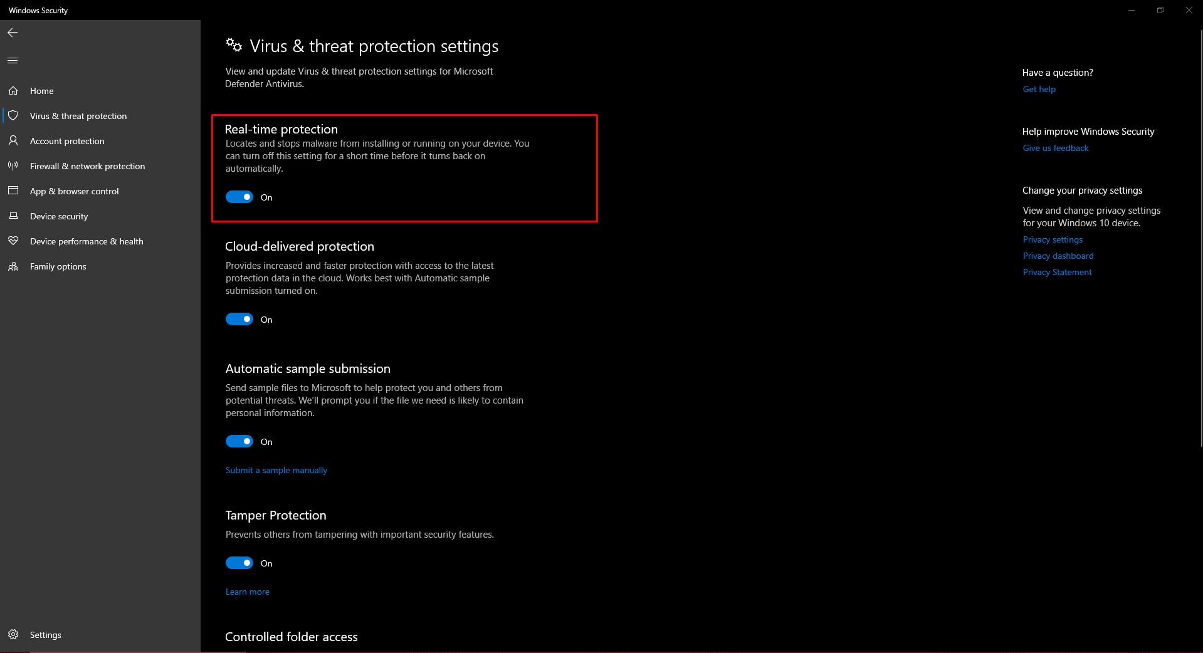Click the Home house icon
1203x653 pixels.
click(13, 91)
